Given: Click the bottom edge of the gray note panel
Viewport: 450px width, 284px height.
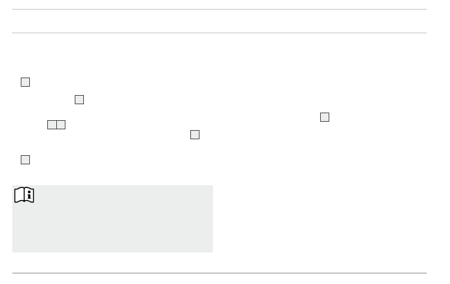Looking at the screenshot, I should 113,252.
